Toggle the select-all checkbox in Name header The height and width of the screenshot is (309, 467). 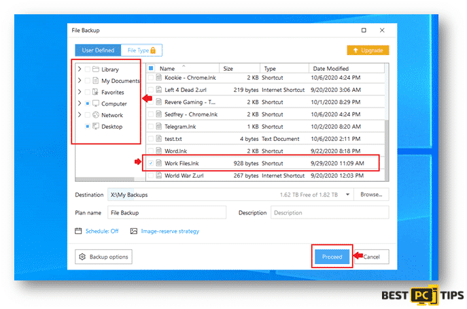coord(151,68)
